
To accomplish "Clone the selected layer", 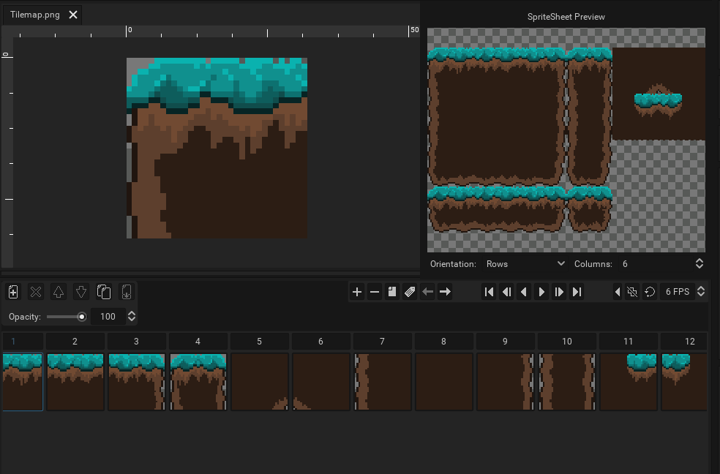I will point(104,291).
